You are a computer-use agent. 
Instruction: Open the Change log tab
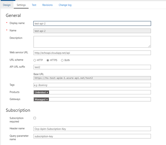[65, 5]
